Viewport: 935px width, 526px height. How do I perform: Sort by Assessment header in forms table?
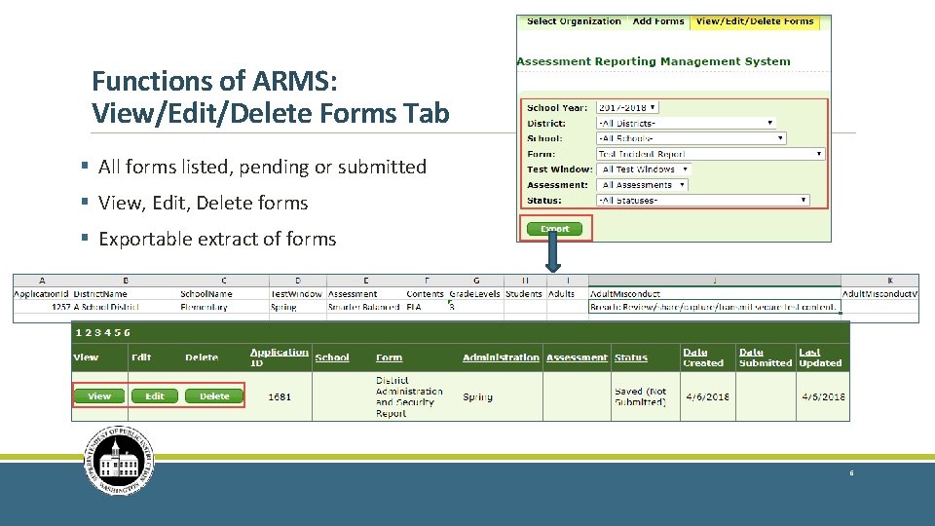(x=577, y=357)
